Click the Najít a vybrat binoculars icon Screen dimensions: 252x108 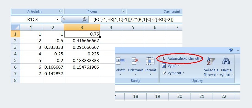click(x=226, y=61)
